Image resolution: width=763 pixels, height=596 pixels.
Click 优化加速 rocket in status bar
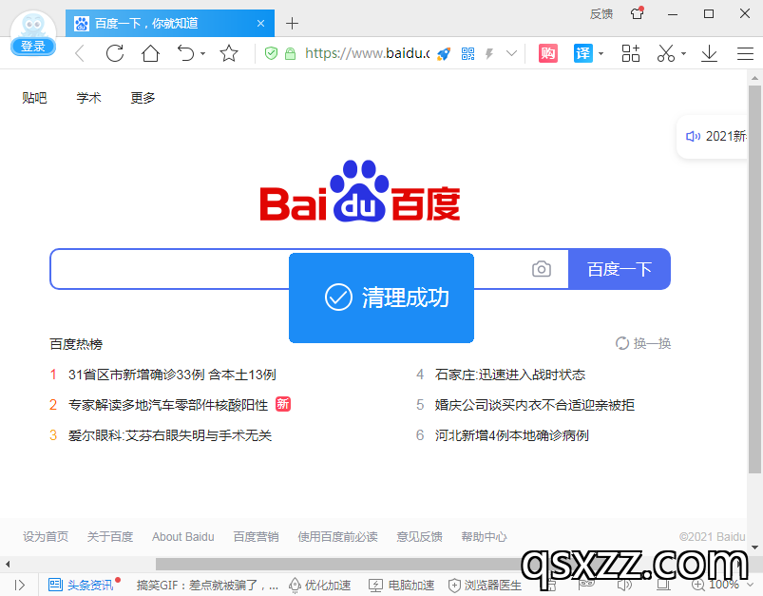pos(319,585)
